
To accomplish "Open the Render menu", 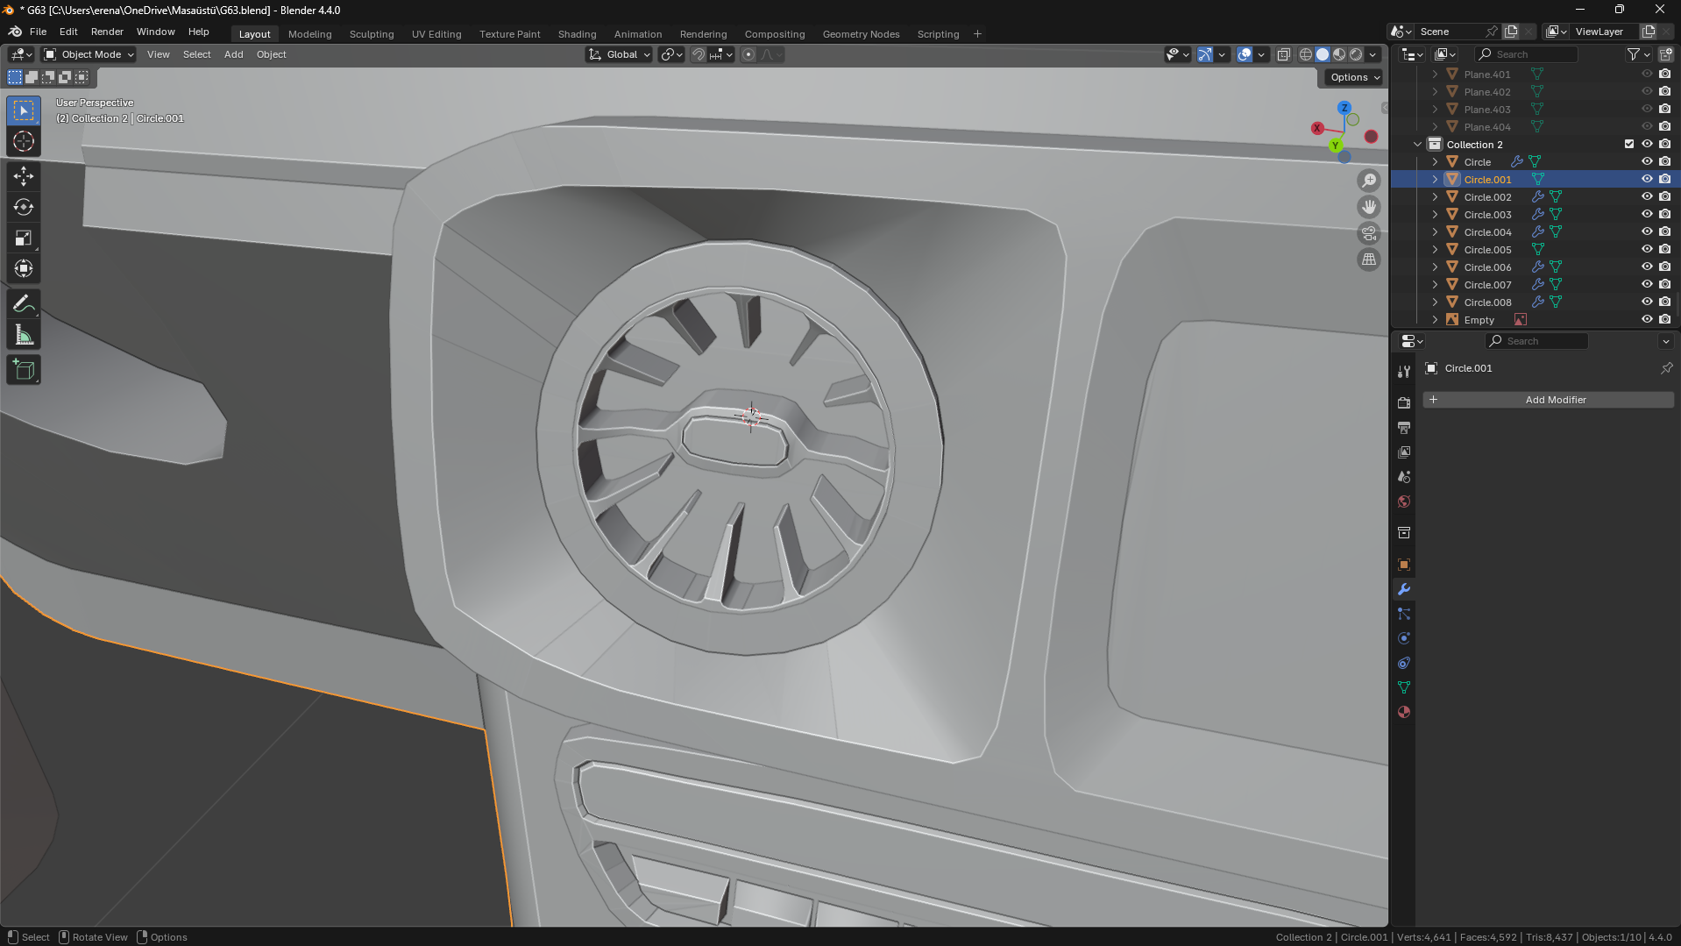I will click(107, 32).
